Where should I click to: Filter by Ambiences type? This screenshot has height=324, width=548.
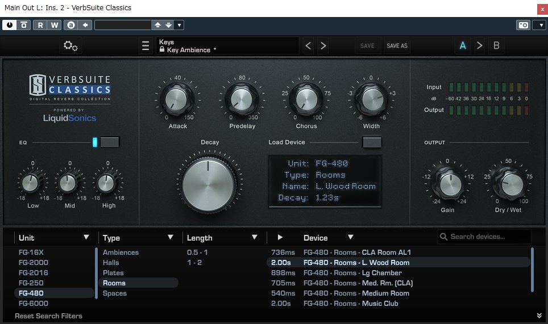pyautogui.click(x=121, y=252)
